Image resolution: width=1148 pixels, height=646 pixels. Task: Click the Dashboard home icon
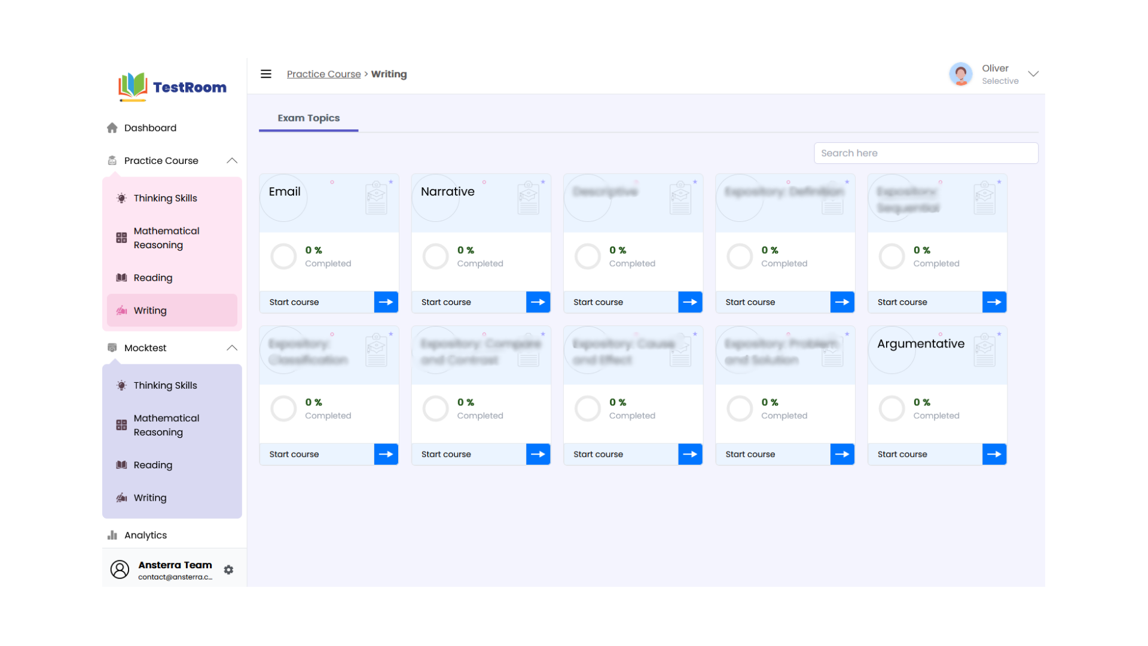112,128
